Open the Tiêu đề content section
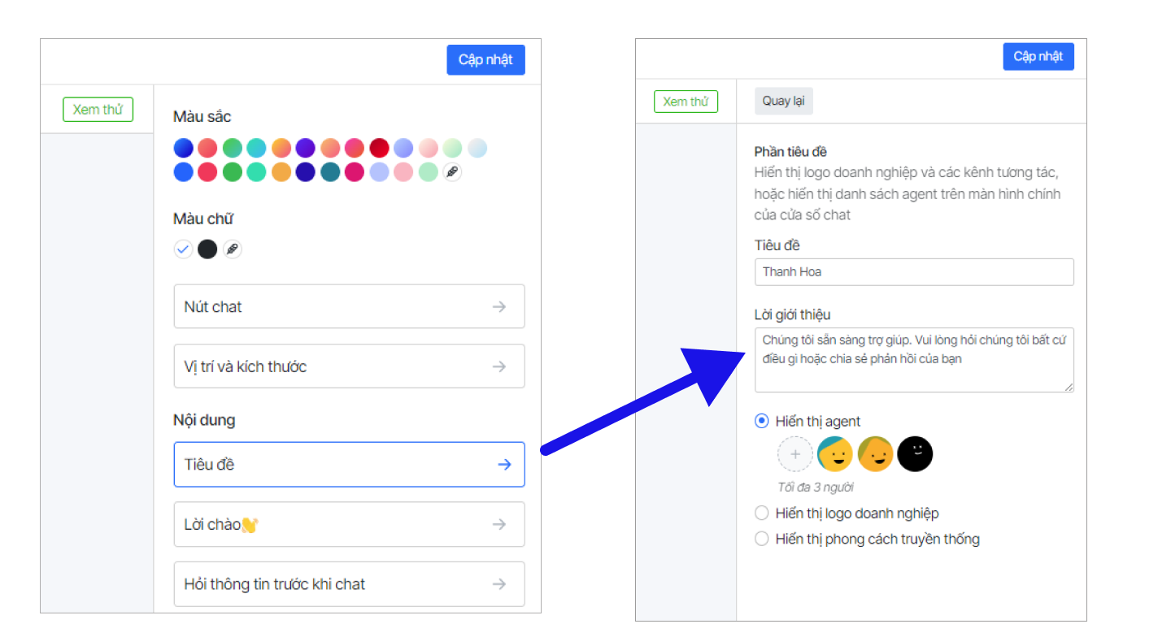 click(349, 465)
